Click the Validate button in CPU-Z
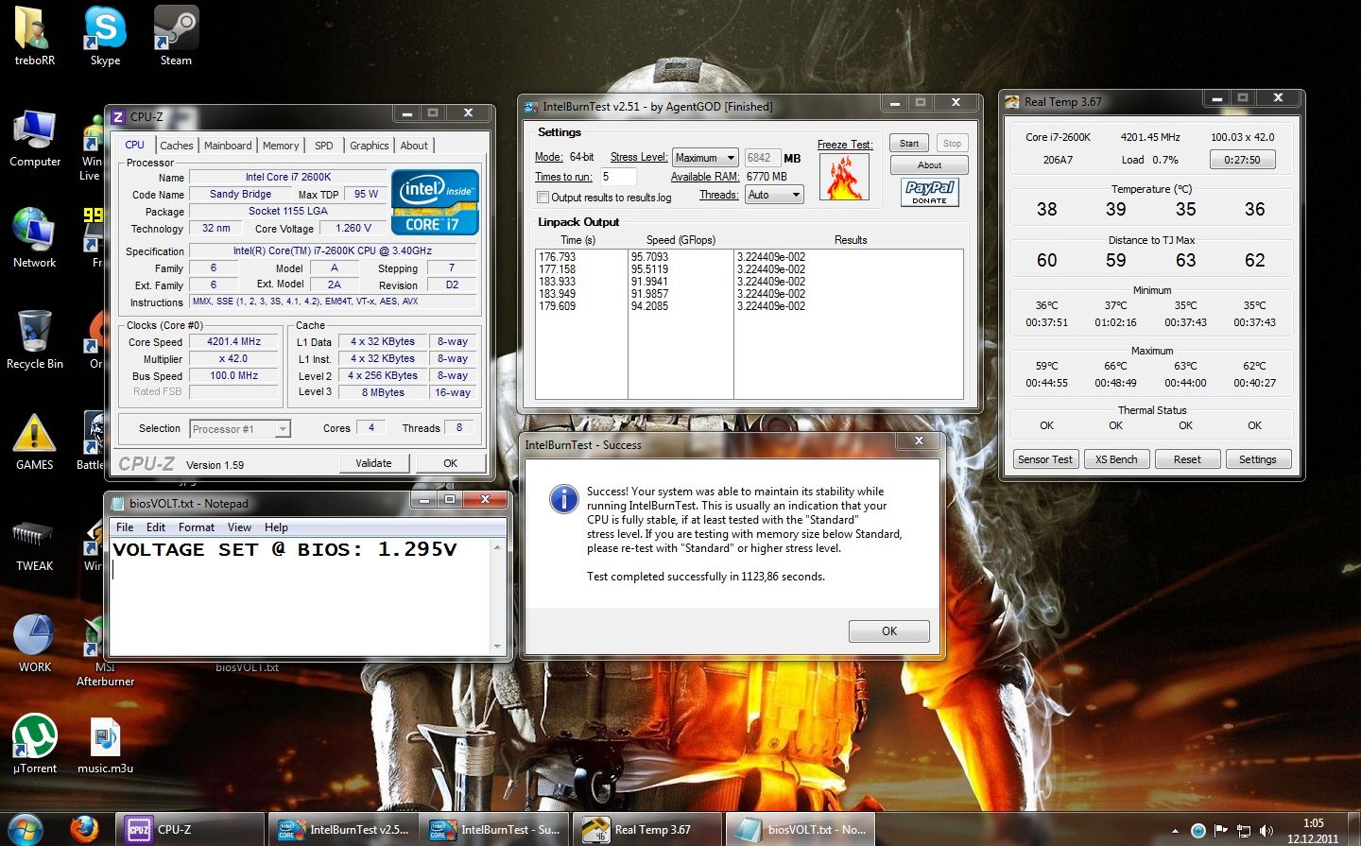Image resolution: width=1361 pixels, height=846 pixels. [x=373, y=463]
